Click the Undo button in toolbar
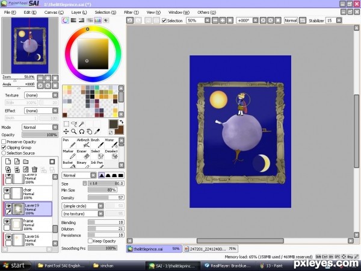The height and width of the screenshot is (271, 361). [x=130, y=20]
